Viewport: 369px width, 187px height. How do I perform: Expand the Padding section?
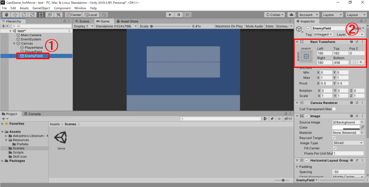[297, 166]
